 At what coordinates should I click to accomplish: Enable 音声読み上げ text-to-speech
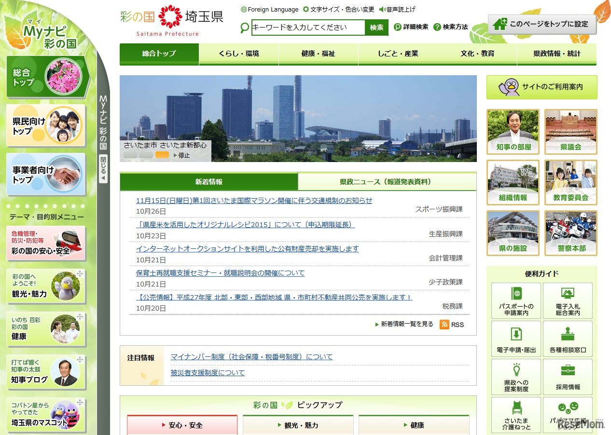coord(399,9)
